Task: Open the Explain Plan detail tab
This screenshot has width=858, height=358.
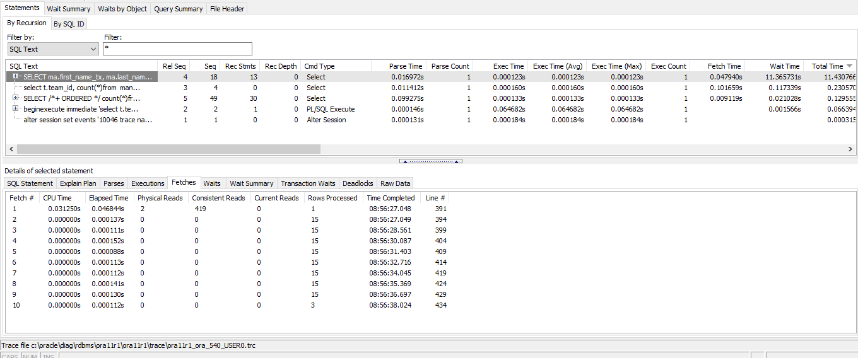Action: [x=78, y=183]
